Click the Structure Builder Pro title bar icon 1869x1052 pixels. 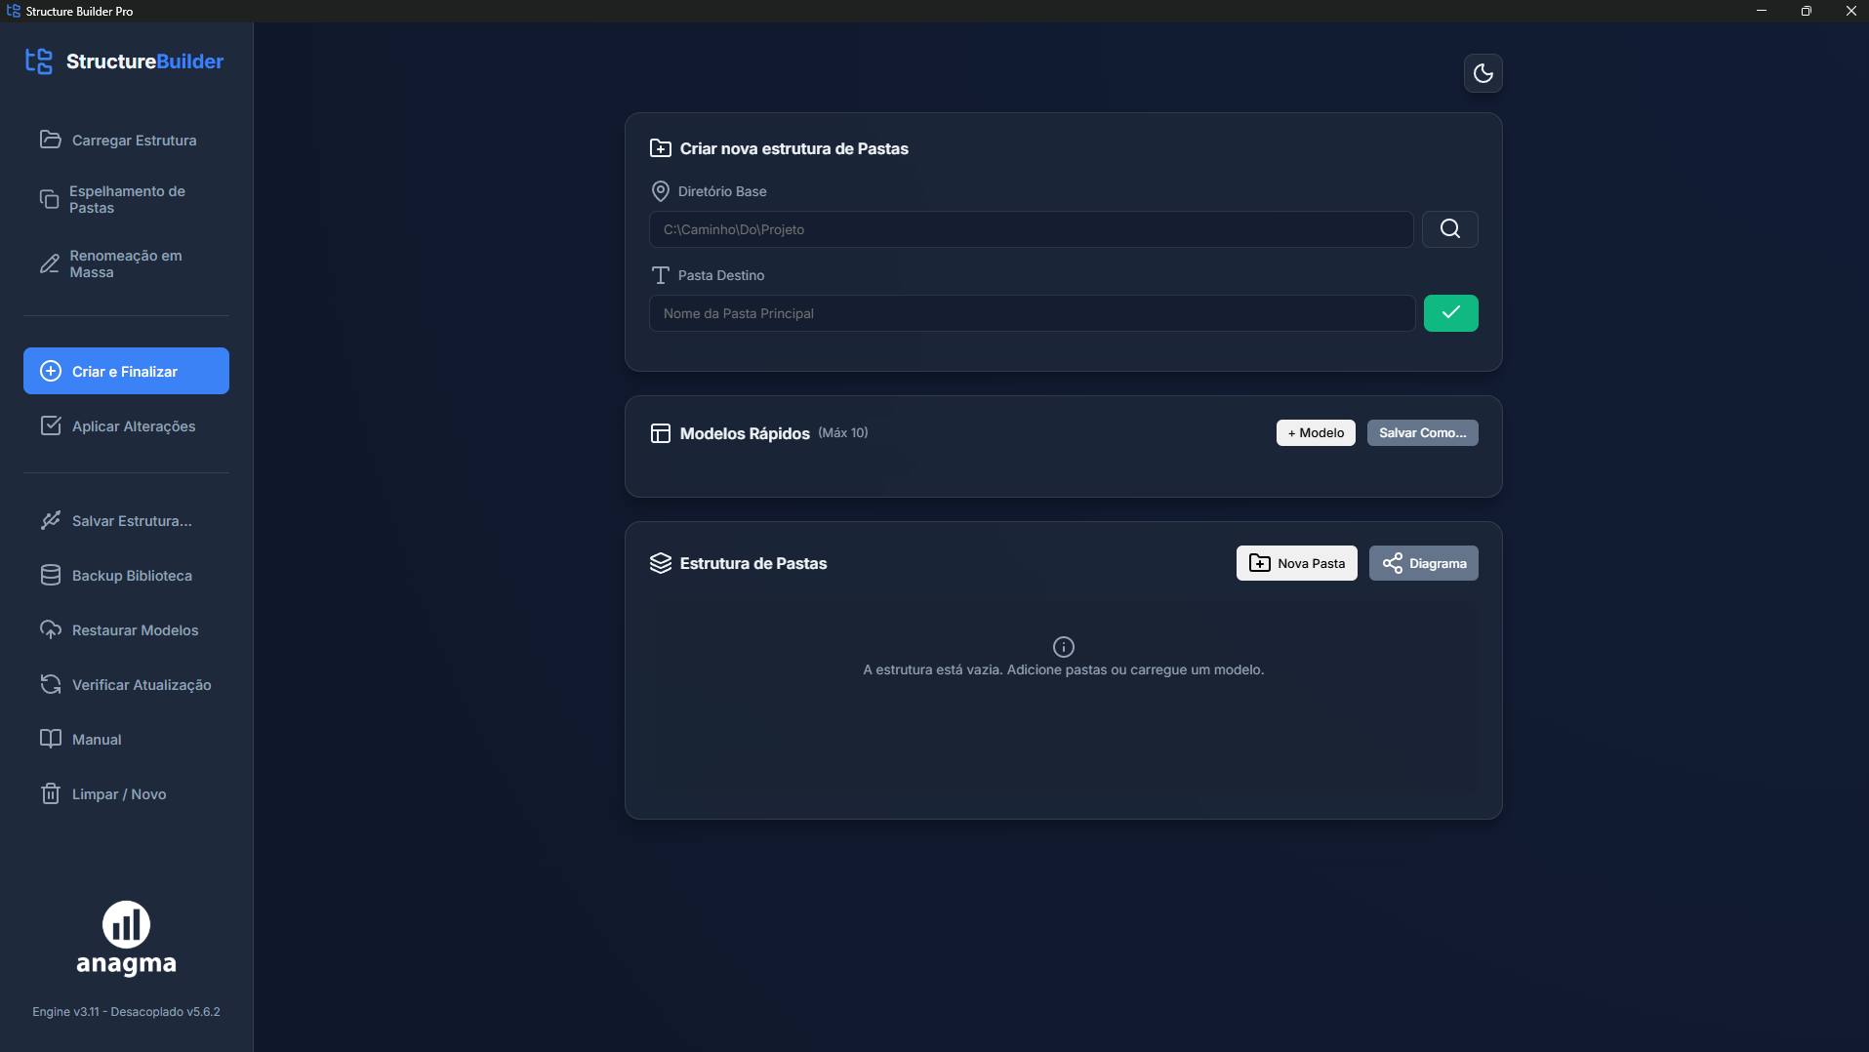click(x=13, y=11)
